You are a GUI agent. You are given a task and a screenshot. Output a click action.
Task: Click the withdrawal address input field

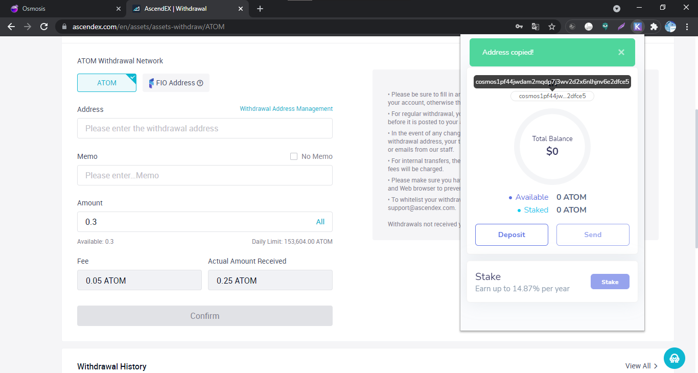[x=204, y=128]
